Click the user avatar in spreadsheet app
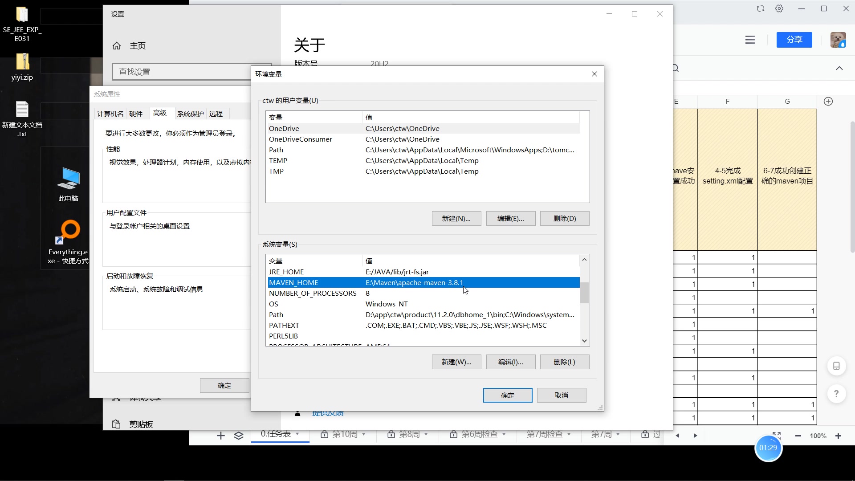This screenshot has height=481, width=855. pos(838,40)
